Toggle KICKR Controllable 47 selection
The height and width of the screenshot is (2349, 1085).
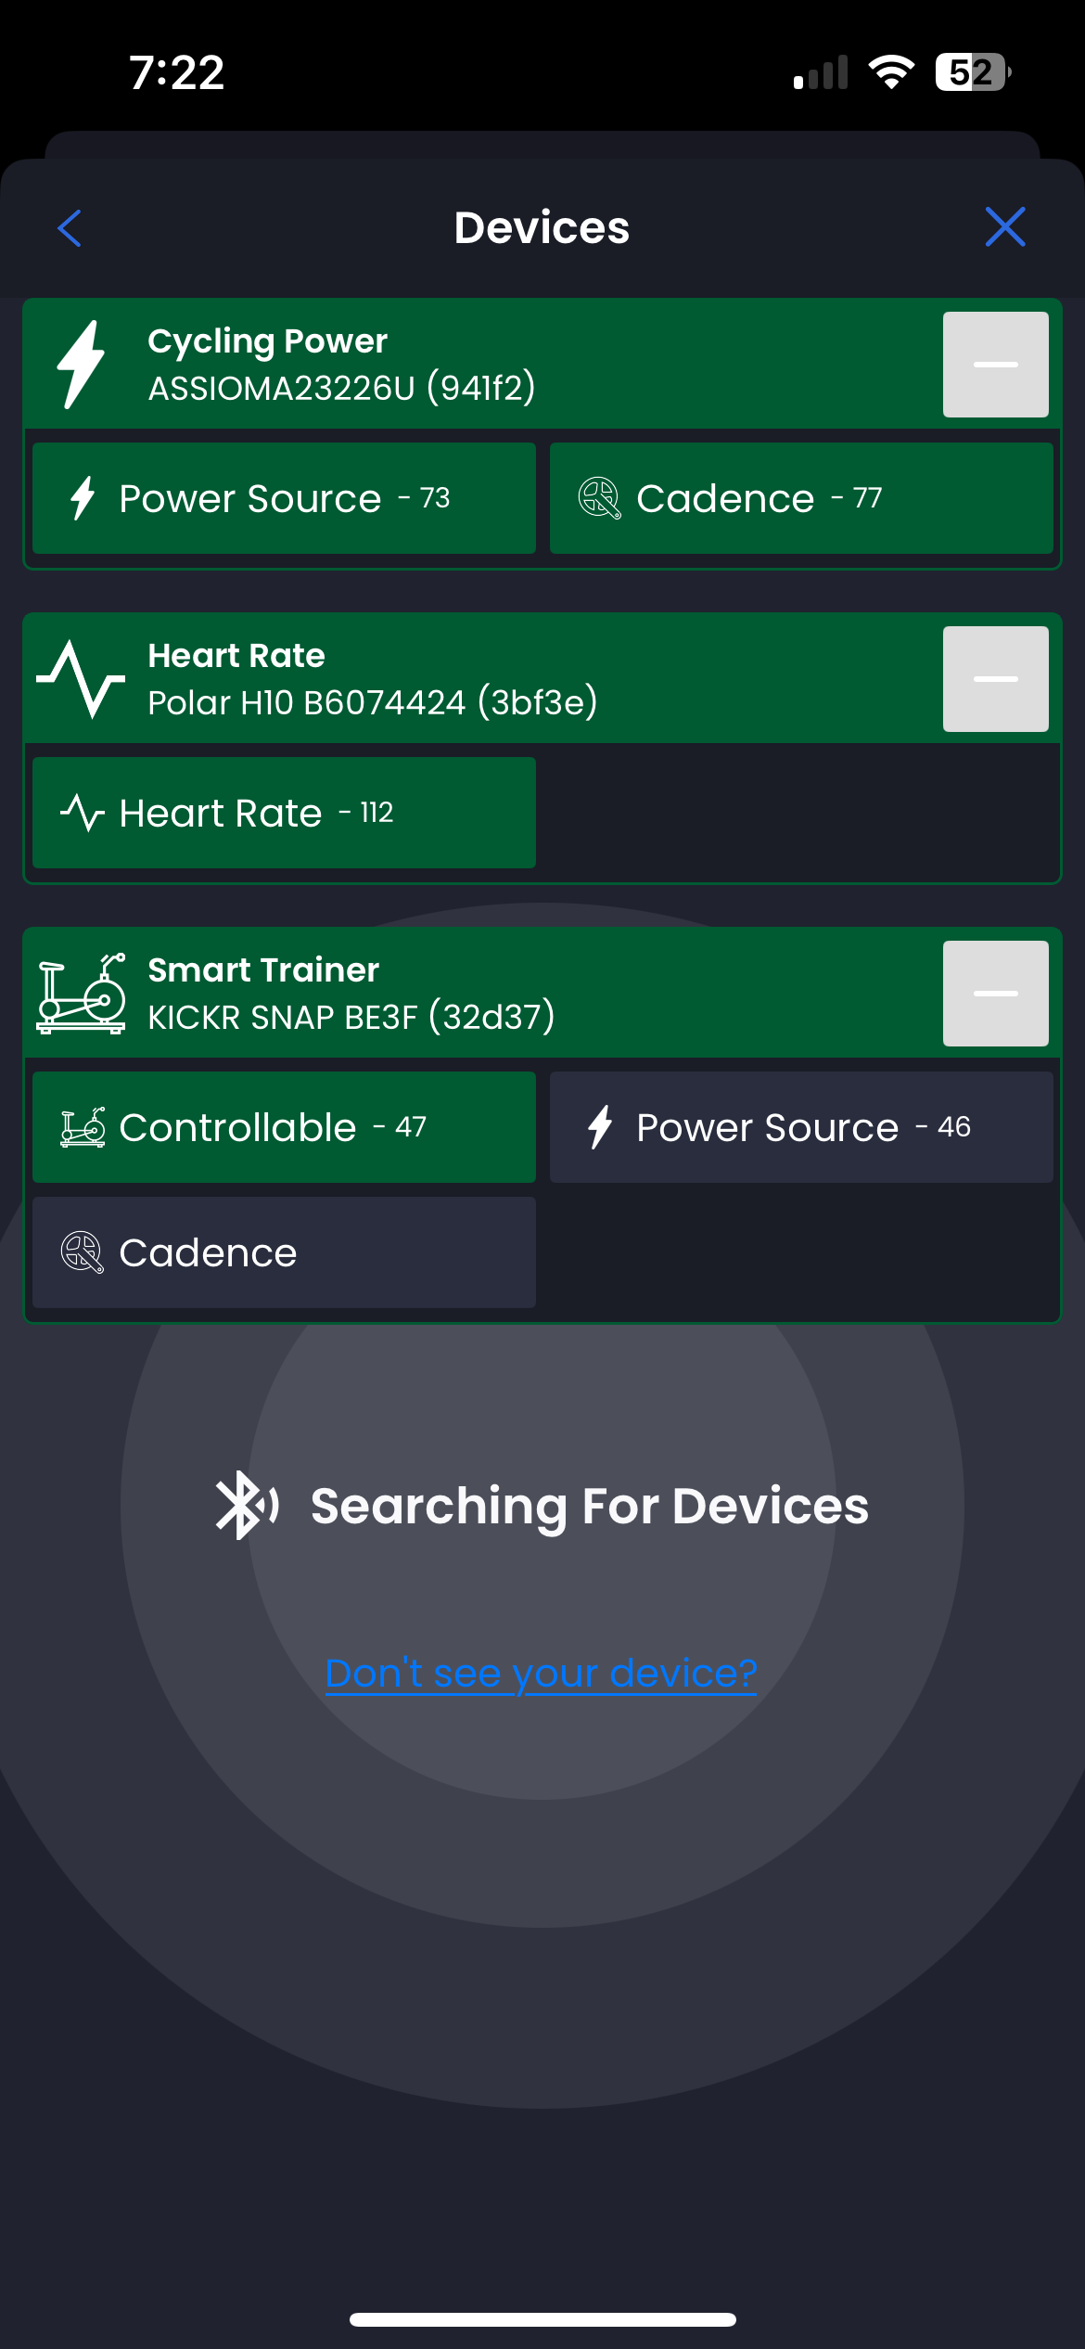tap(284, 1127)
